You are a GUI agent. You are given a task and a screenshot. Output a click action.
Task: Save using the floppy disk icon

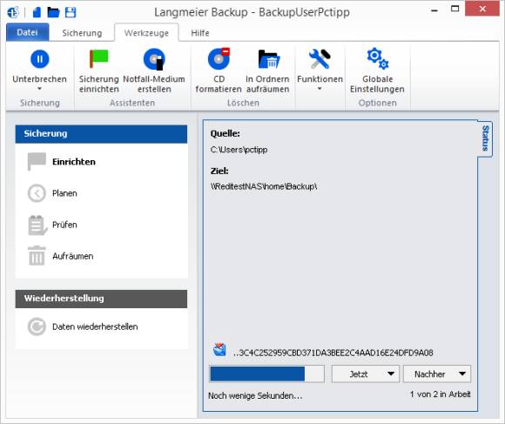click(x=71, y=12)
